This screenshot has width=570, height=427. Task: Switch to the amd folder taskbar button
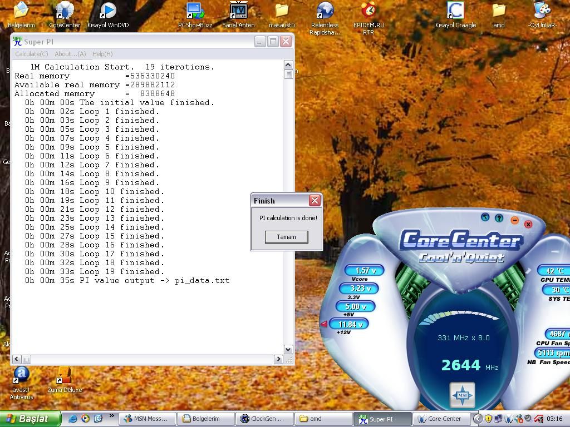[323, 419]
